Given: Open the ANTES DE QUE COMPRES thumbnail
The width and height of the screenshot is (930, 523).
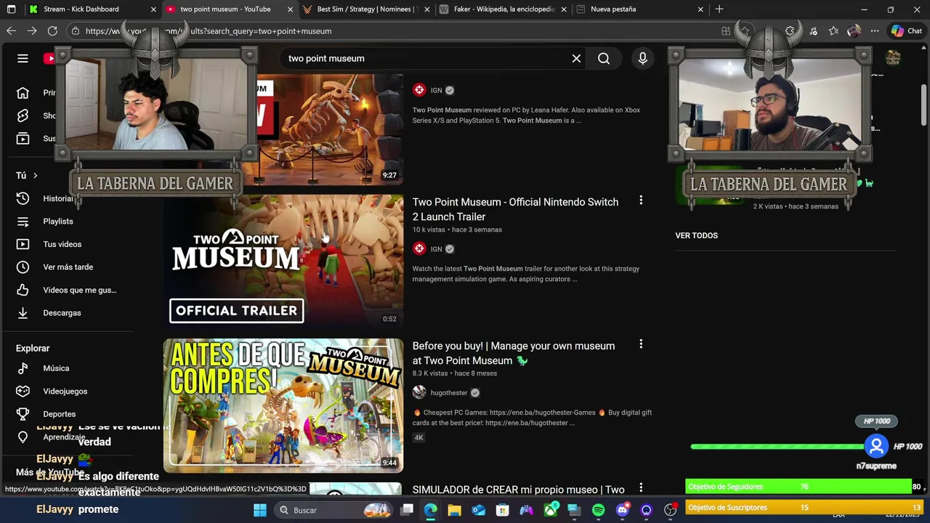Looking at the screenshot, I should click(283, 405).
